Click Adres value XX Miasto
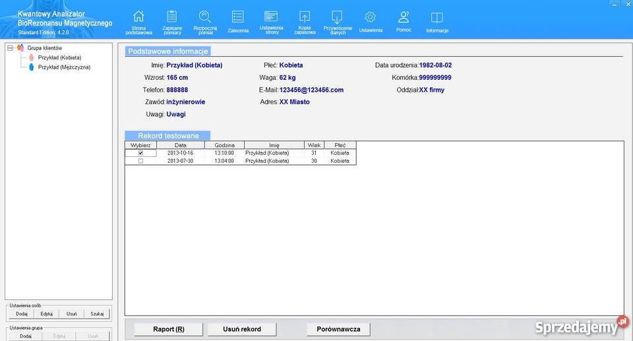The image size is (633, 341). (x=295, y=102)
